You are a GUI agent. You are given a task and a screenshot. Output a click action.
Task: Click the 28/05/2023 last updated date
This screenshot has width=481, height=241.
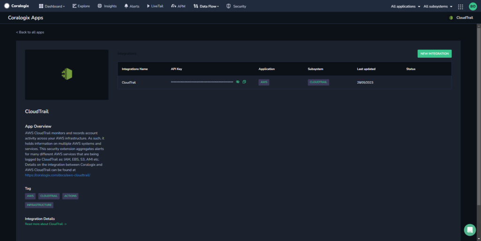coord(365,83)
